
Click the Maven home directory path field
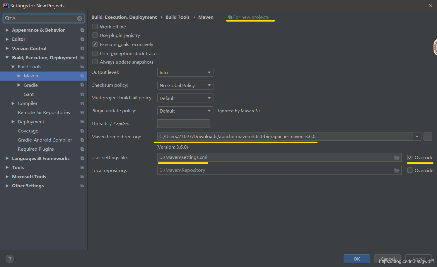click(x=285, y=137)
